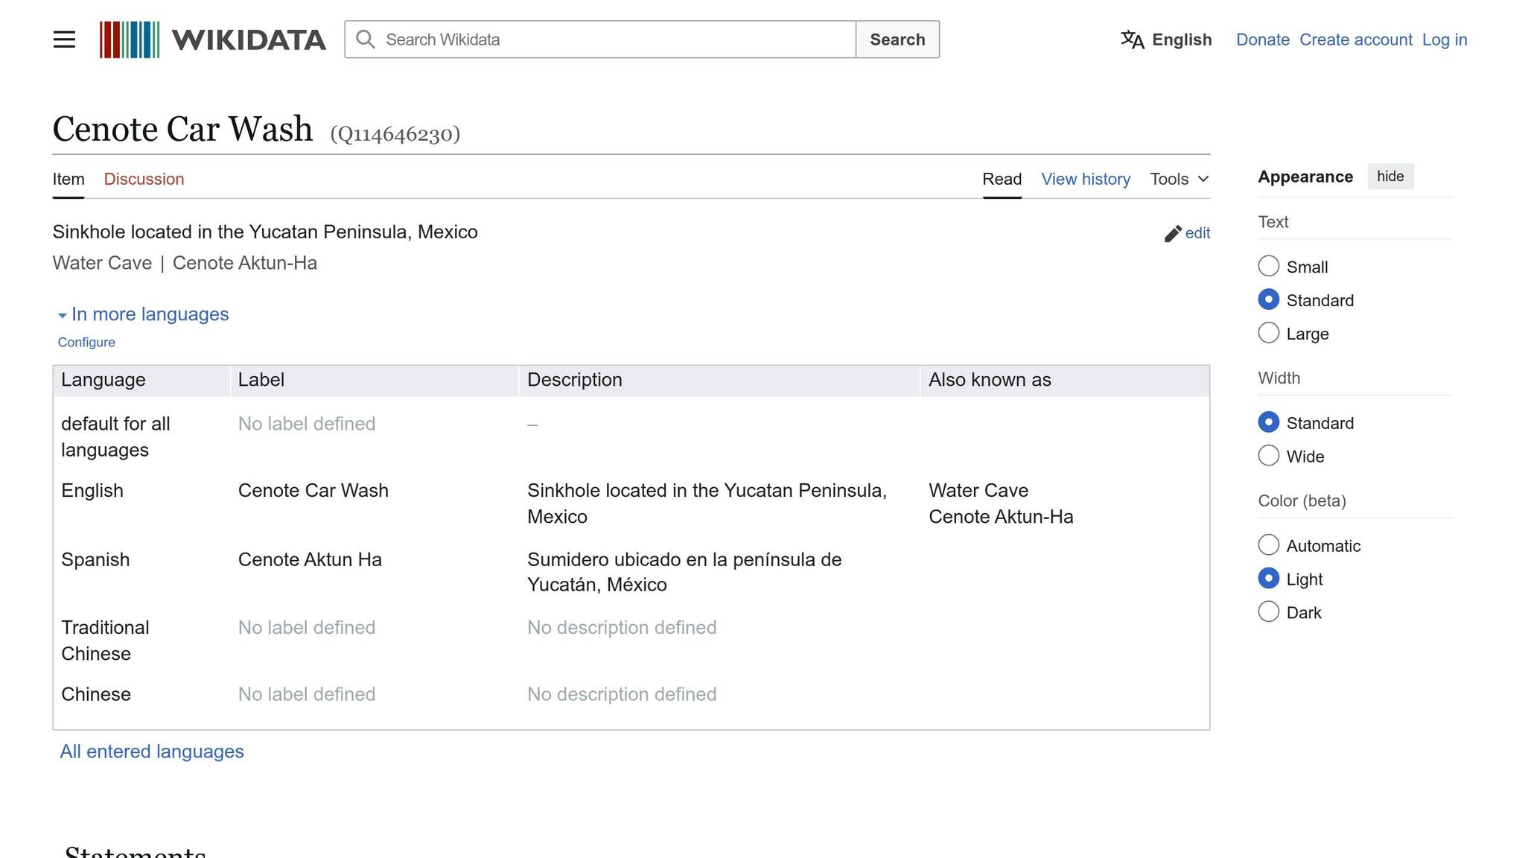Enable Dark color mode
This screenshot has height=858, width=1525.
(x=1268, y=612)
